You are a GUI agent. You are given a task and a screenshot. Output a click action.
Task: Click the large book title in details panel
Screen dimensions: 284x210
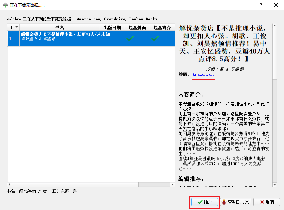point(225,44)
